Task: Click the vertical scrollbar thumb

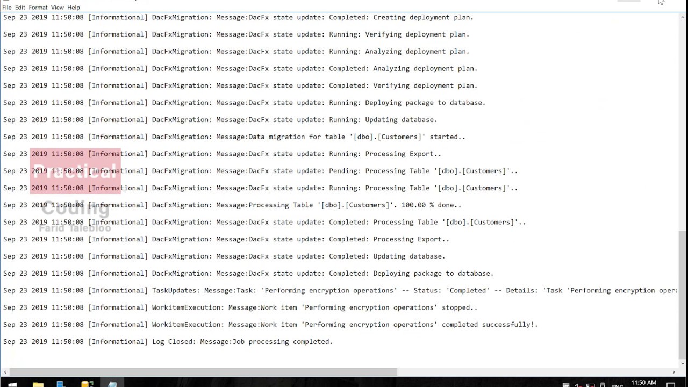Action: point(683,295)
